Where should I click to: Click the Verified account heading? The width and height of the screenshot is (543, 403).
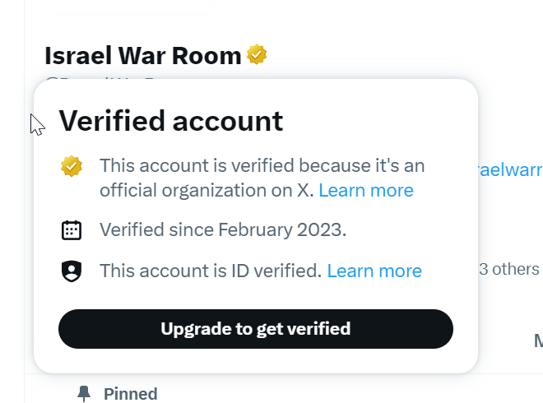point(170,121)
